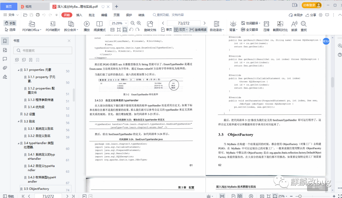Toggle fit-width view in ribbon

click(125, 30)
